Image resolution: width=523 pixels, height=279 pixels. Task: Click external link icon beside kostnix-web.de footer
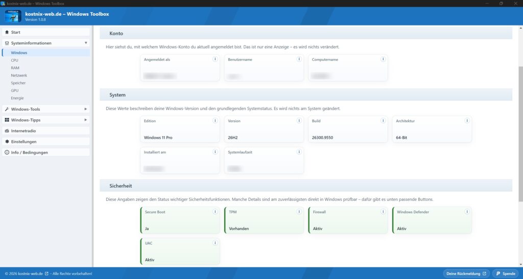tap(46, 274)
